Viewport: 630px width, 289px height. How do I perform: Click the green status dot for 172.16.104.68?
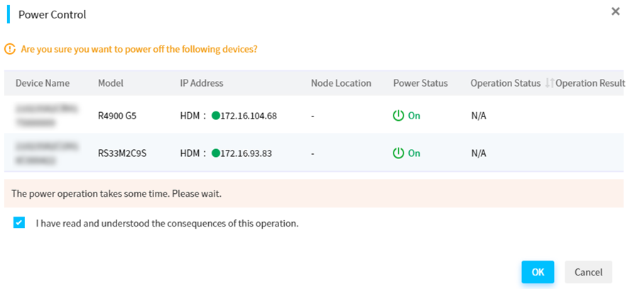tap(215, 116)
